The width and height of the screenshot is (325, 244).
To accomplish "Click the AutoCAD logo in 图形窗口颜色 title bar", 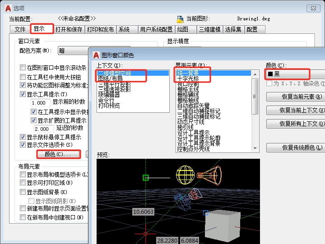I will (96, 55).
